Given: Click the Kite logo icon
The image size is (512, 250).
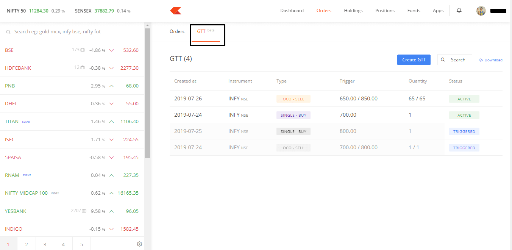Looking at the screenshot, I should pyautogui.click(x=176, y=11).
